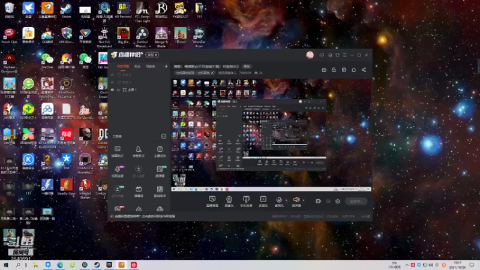480x270 pixels.
Task: Switch to the second scene tab
Action: pyautogui.click(x=137, y=66)
